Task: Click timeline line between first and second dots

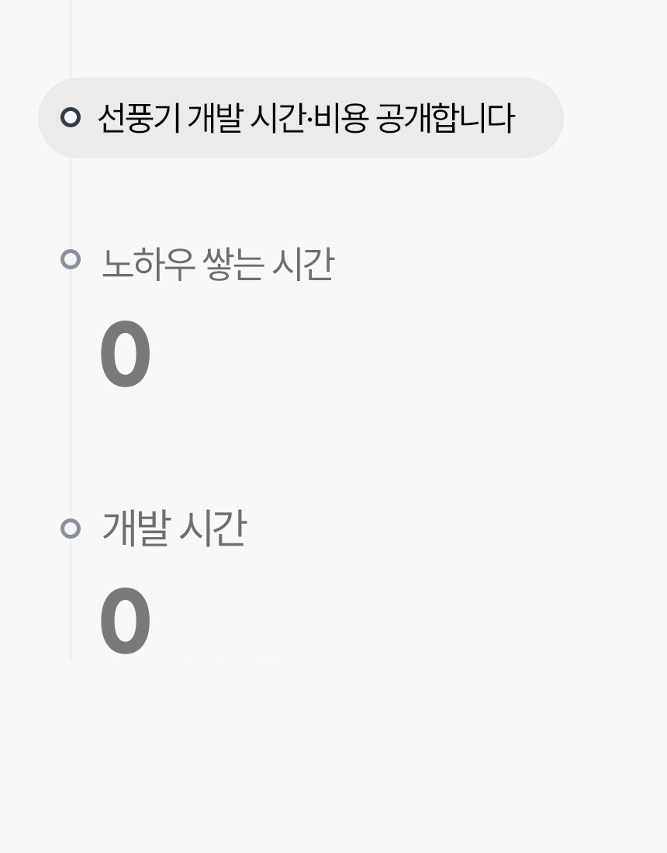Action: [x=71, y=202]
